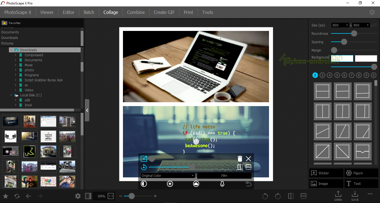Flip collage vertically from bottom toolbar

tap(303, 196)
